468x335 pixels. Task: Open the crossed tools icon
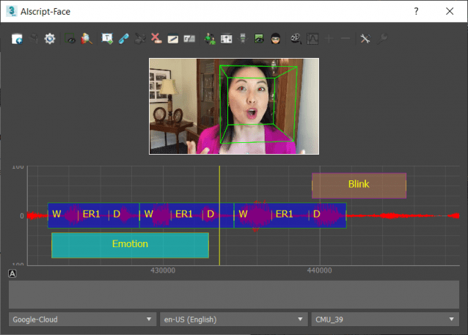pos(365,39)
